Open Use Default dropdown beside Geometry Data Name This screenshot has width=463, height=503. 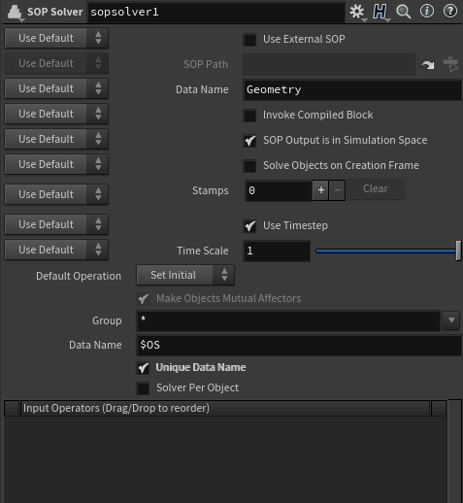56,88
